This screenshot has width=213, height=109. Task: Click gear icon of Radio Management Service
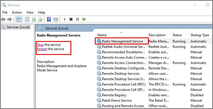point(99,41)
